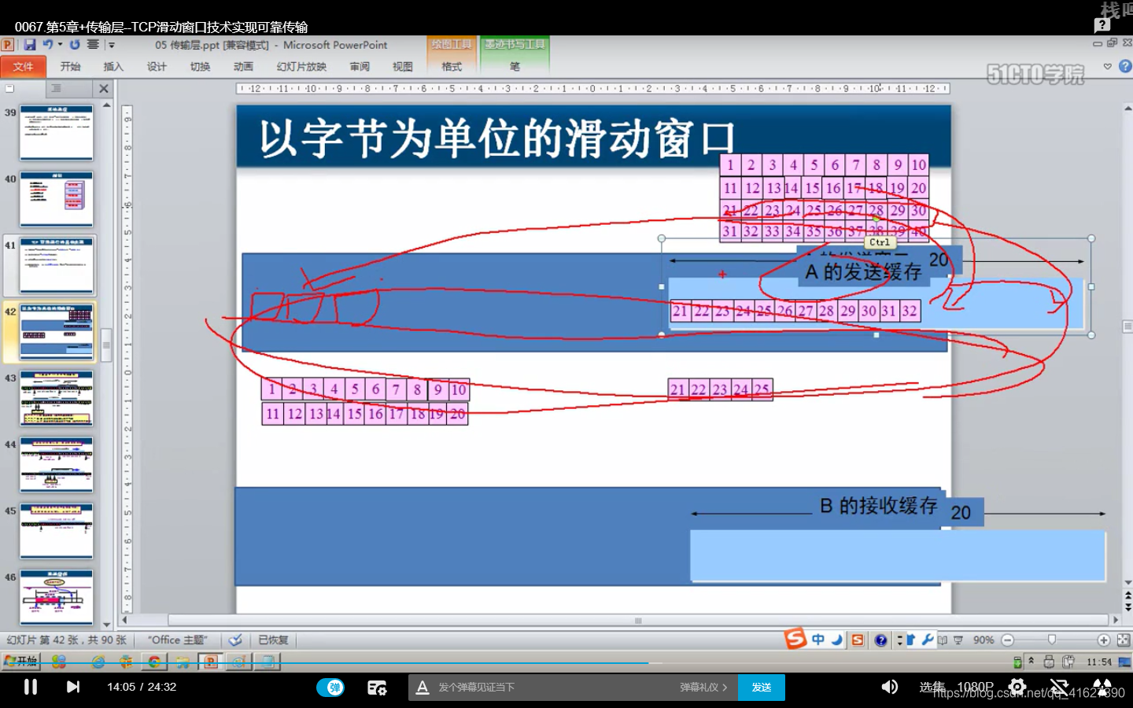Screen dimensions: 1133x708
Task: Select slide 45 thumbnail
Action: click(x=56, y=531)
